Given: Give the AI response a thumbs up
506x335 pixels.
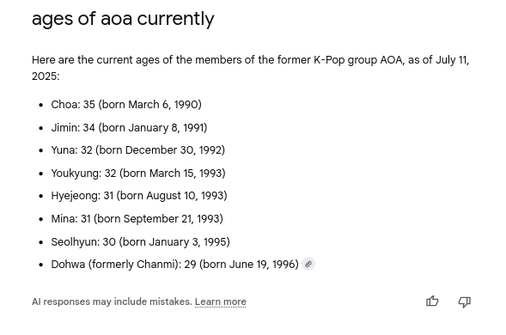Looking at the screenshot, I should point(432,301).
